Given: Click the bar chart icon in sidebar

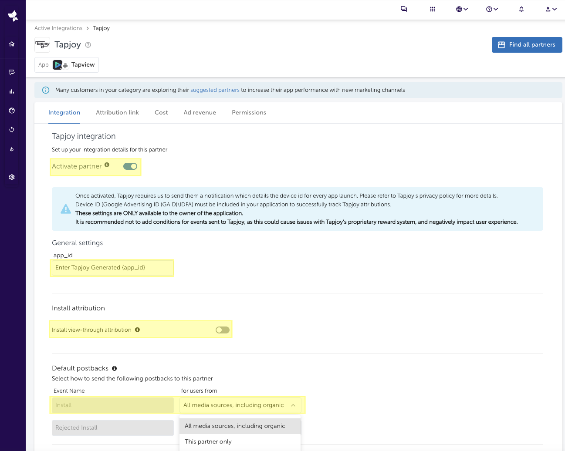Looking at the screenshot, I should [12, 91].
